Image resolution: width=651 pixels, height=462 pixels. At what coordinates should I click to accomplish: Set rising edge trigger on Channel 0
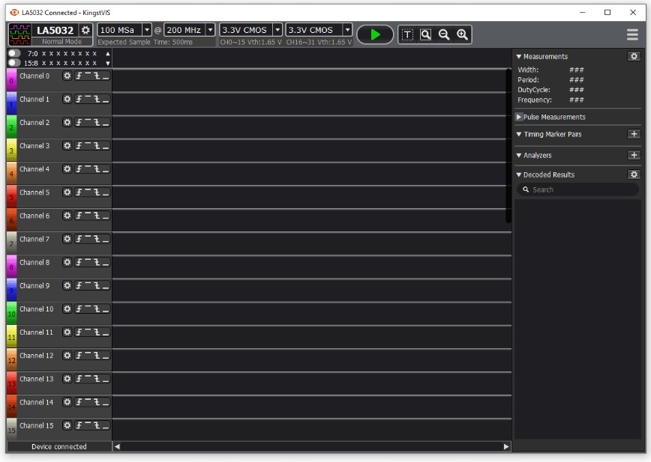tap(79, 76)
